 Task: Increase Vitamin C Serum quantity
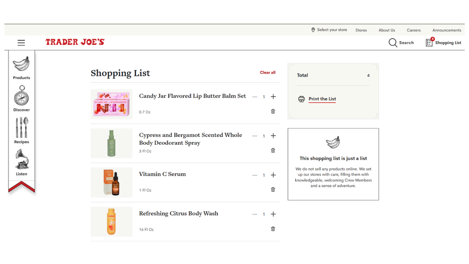273,175
